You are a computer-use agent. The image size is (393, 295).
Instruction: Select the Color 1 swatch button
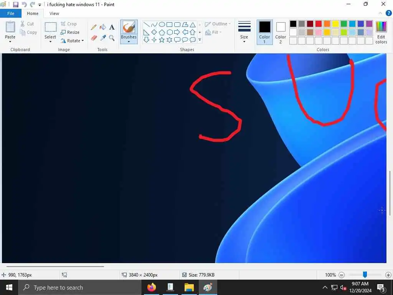tap(265, 32)
